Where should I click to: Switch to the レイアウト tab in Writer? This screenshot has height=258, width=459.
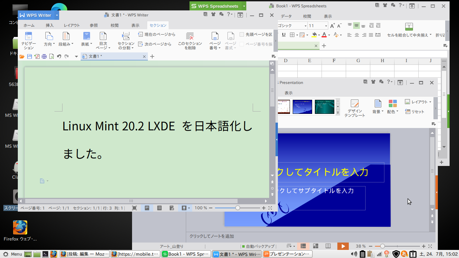tap(72, 25)
